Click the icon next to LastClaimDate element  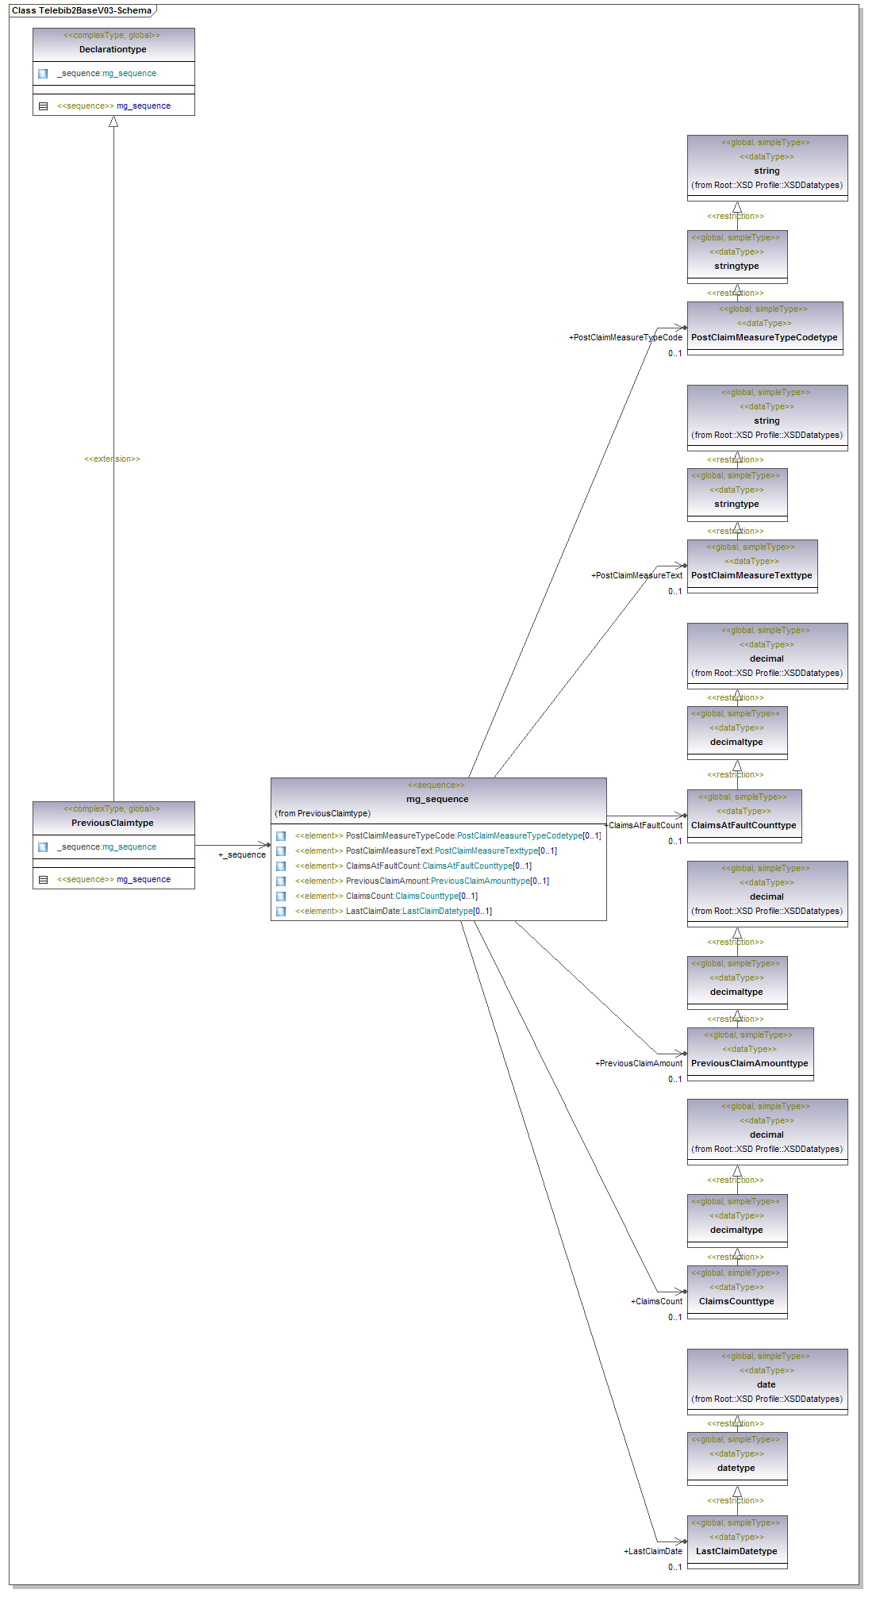tap(281, 912)
